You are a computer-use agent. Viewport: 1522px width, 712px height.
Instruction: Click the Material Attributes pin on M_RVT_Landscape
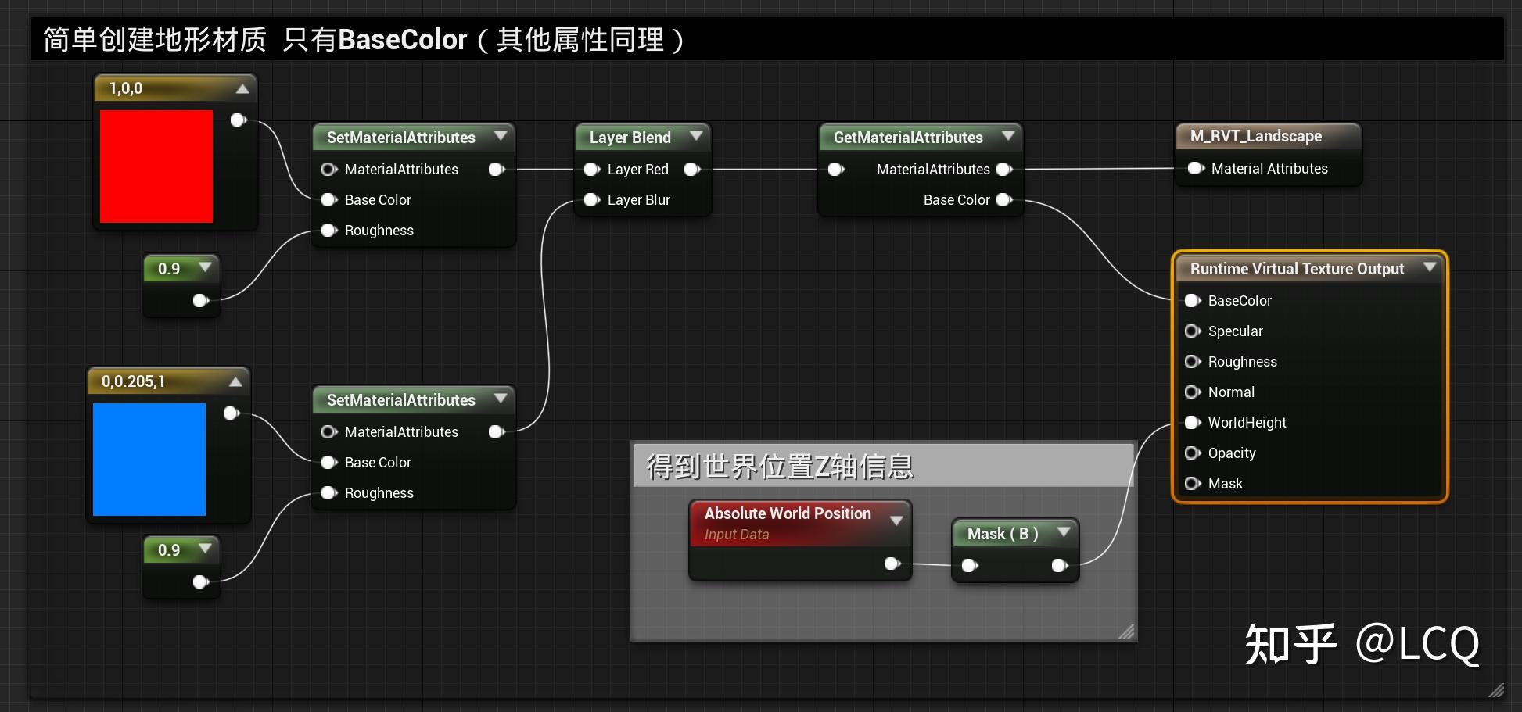tap(1194, 168)
